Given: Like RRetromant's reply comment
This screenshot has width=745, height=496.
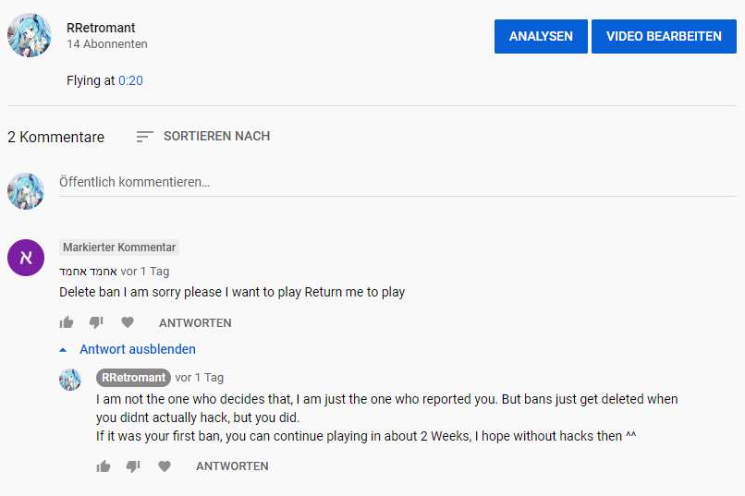Looking at the screenshot, I should click(104, 466).
